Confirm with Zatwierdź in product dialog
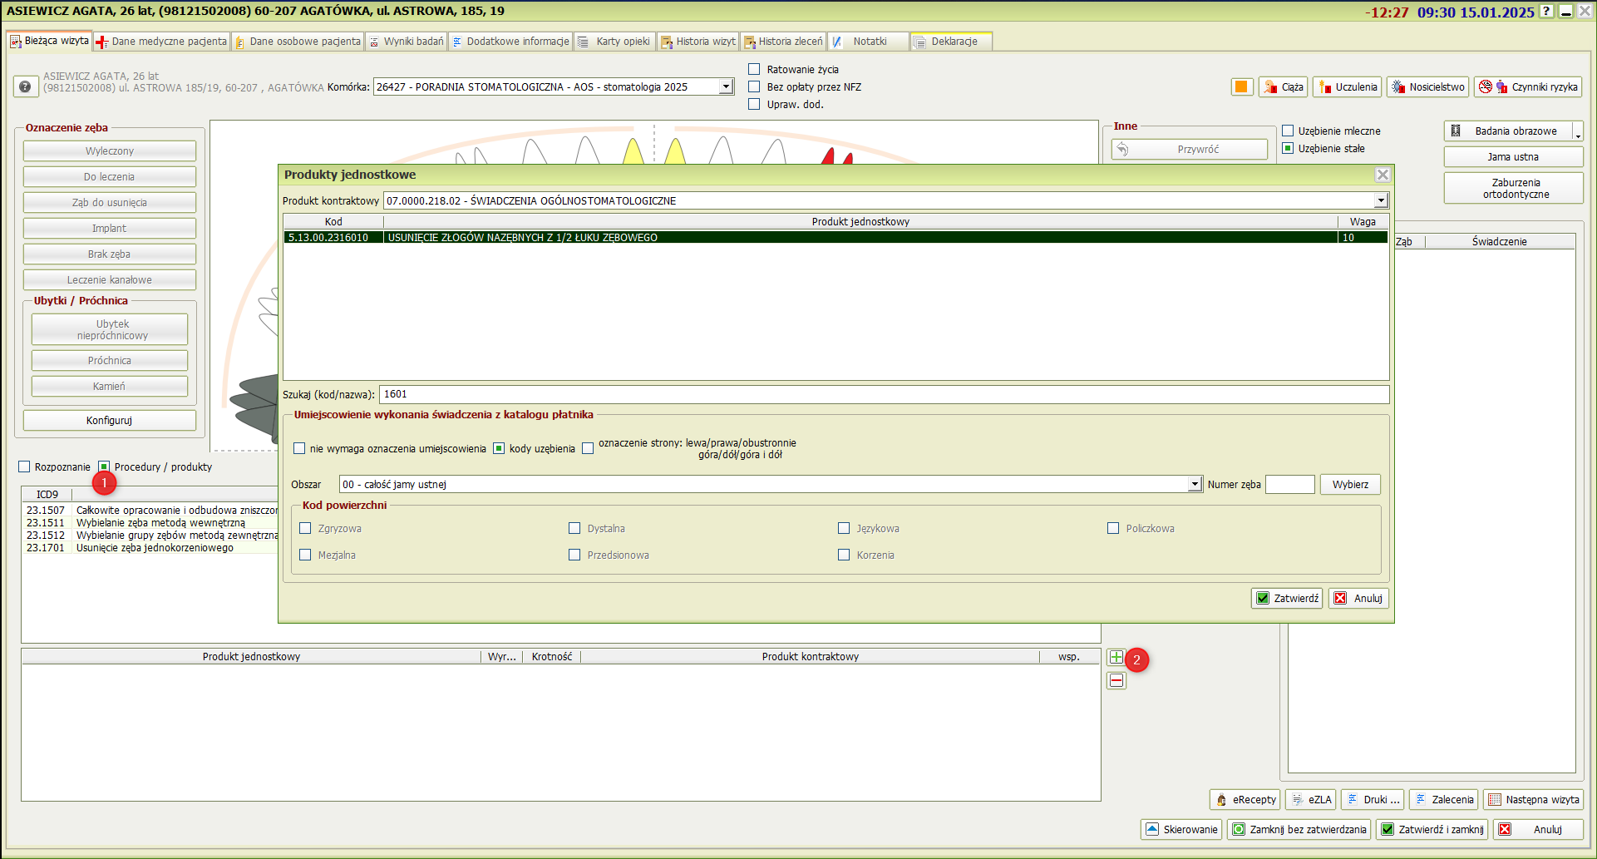The height and width of the screenshot is (859, 1597). (1287, 598)
